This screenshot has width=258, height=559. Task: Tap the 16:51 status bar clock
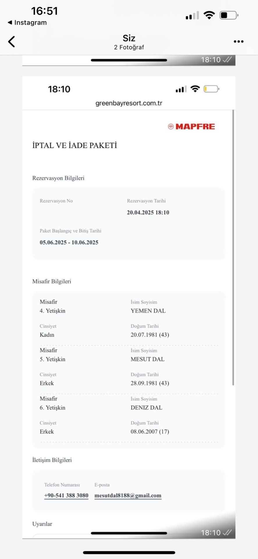(45, 11)
